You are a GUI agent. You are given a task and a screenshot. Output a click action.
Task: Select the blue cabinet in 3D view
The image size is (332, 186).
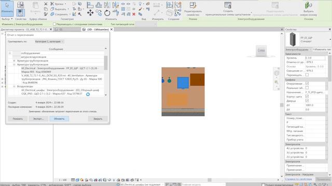click(x=183, y=83)
